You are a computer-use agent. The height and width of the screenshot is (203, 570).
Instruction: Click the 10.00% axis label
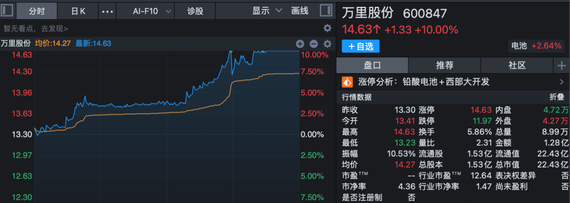[x=315, y=55]
